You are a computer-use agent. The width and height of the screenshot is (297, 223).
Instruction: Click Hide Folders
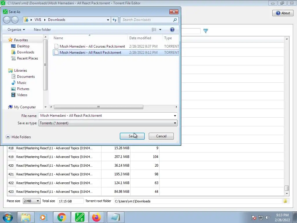(x=21, y=137)
